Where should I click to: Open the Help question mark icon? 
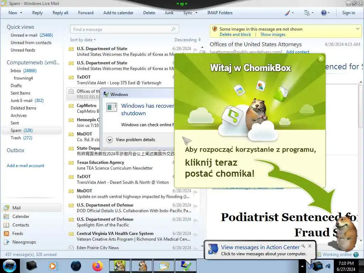tap(323, 13)
